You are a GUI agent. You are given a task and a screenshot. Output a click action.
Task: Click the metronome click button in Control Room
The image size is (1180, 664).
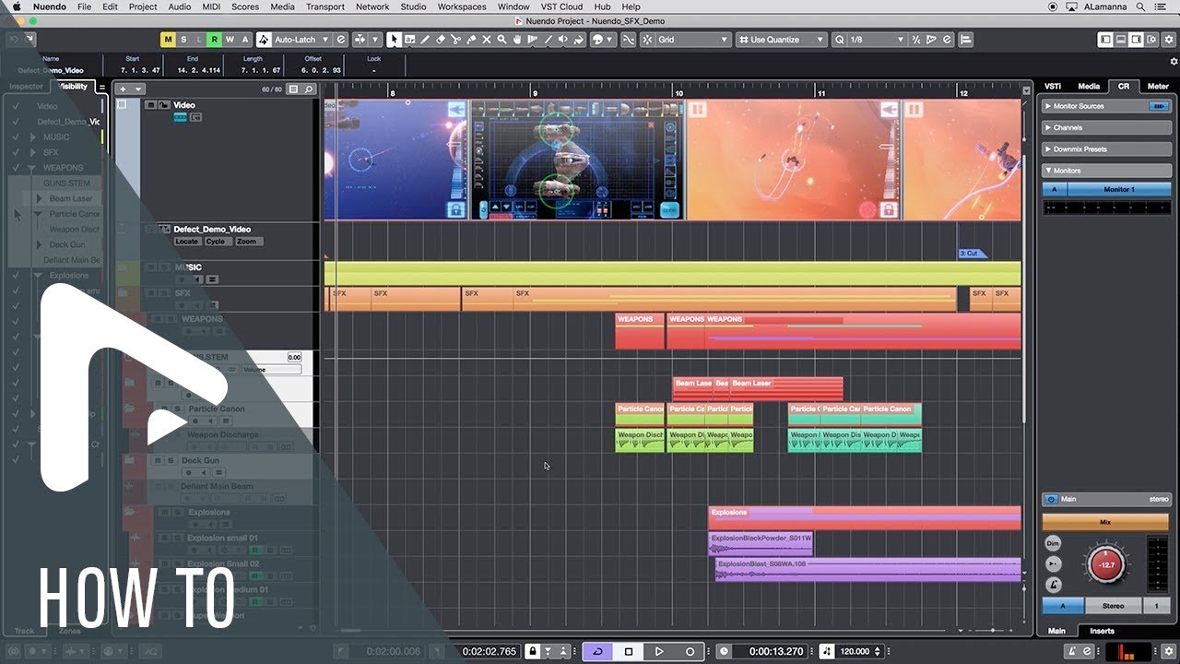tap(1054, 585)
